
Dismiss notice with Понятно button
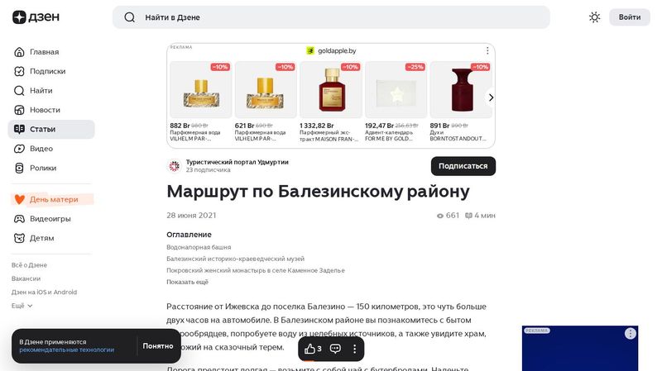click(x=158, y=345)
